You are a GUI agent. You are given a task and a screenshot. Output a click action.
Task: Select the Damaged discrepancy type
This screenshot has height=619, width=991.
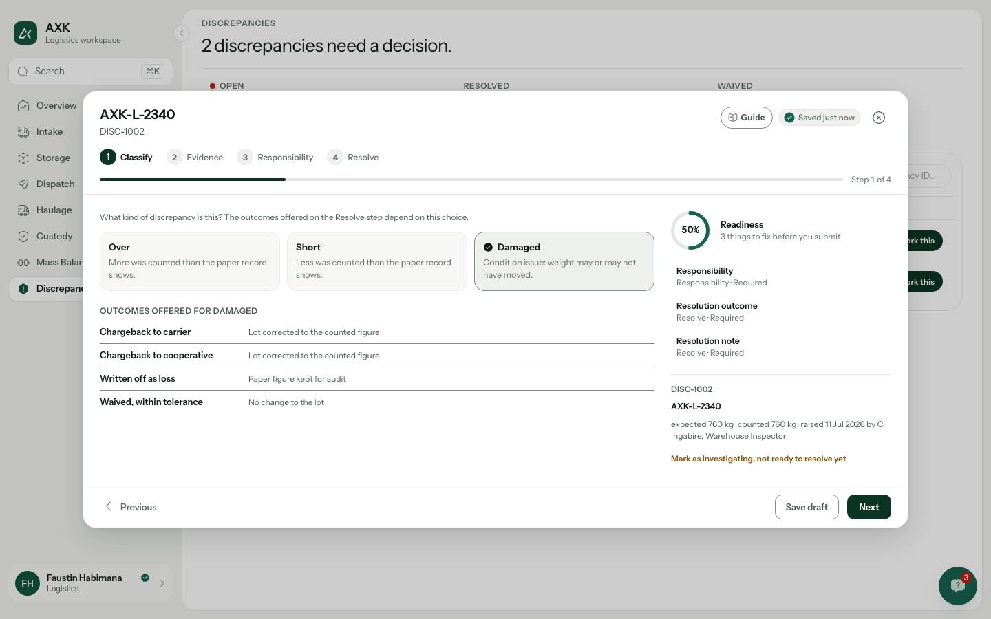click(x=564, y=261)
